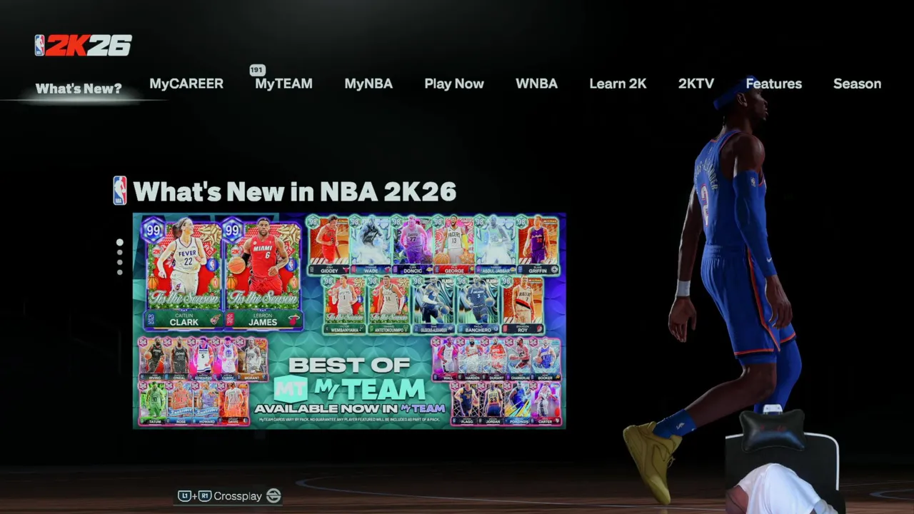Click the Giddey 98 card

click(328, 245)
